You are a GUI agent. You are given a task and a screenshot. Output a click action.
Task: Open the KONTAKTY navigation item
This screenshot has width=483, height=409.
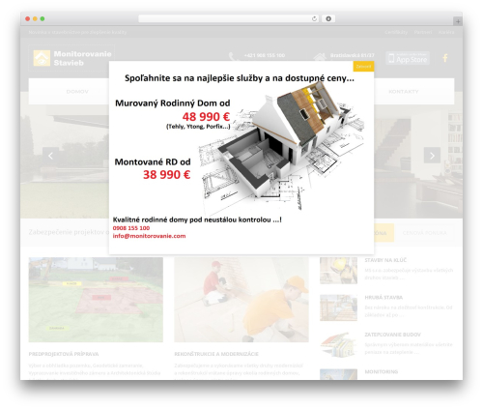tap(404, 92)
